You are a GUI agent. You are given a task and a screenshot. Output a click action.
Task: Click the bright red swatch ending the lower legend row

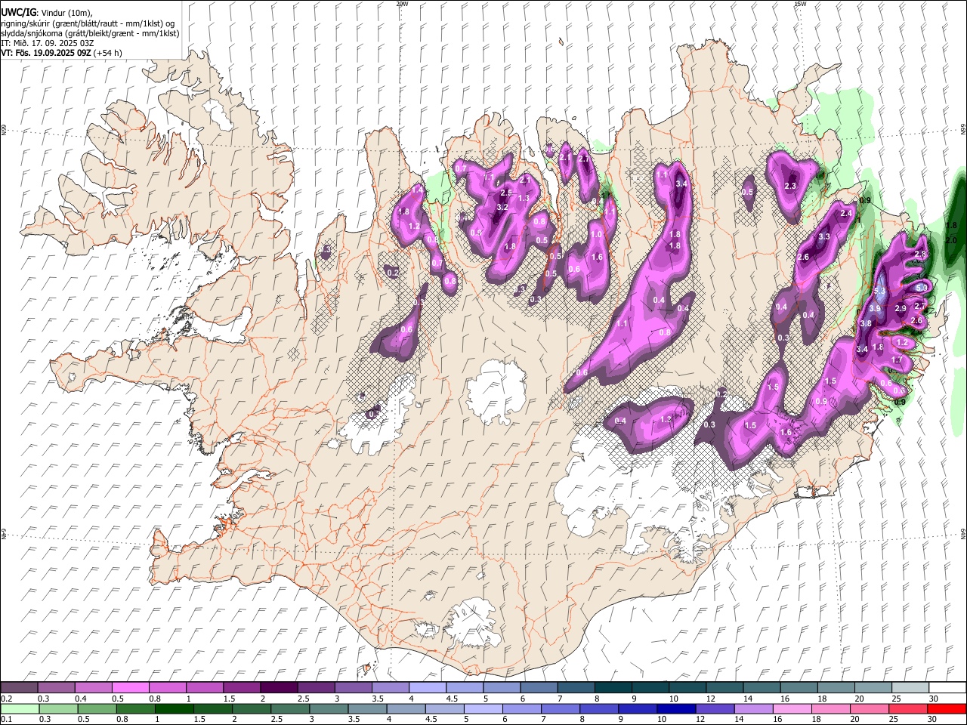coord(947,708)
